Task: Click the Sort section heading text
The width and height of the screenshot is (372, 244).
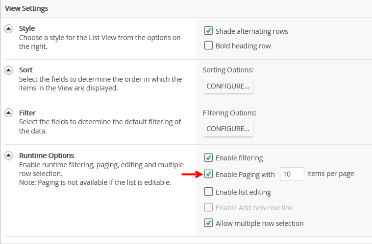Action: tap(26, 70)
